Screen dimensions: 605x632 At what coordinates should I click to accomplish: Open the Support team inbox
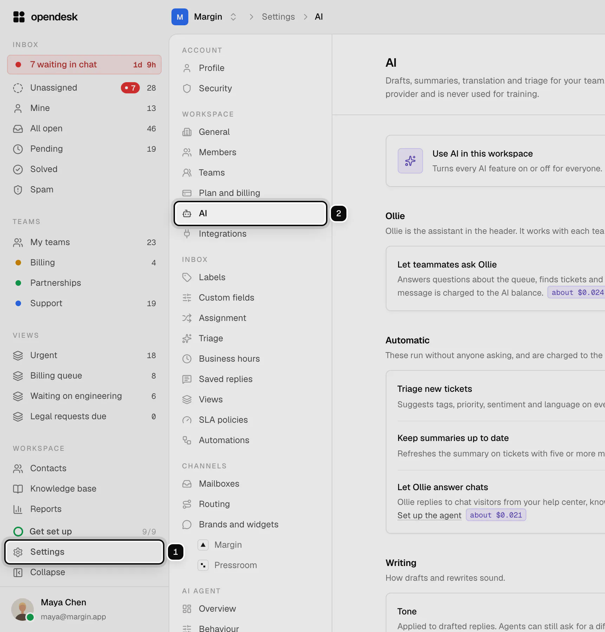pyautogui.click(x=84, y=303)
